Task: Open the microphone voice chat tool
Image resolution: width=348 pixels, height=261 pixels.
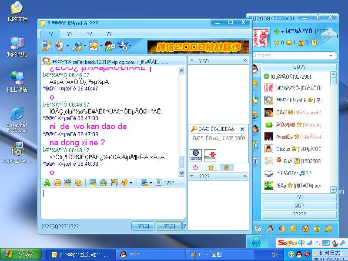Action: pos(77,46)
